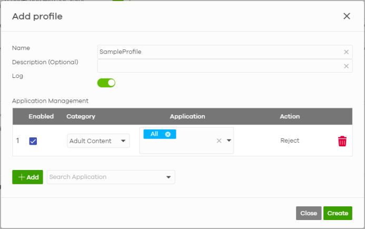
Task: Expand the Application selection dropdown arrow
Action: [x=229, y=141]
